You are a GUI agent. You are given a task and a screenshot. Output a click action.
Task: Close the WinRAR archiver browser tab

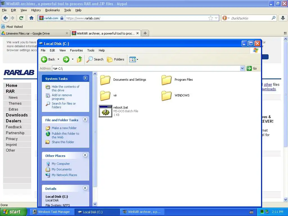point(138,33)
